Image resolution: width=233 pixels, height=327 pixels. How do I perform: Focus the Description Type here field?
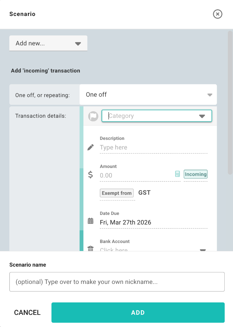153,148
